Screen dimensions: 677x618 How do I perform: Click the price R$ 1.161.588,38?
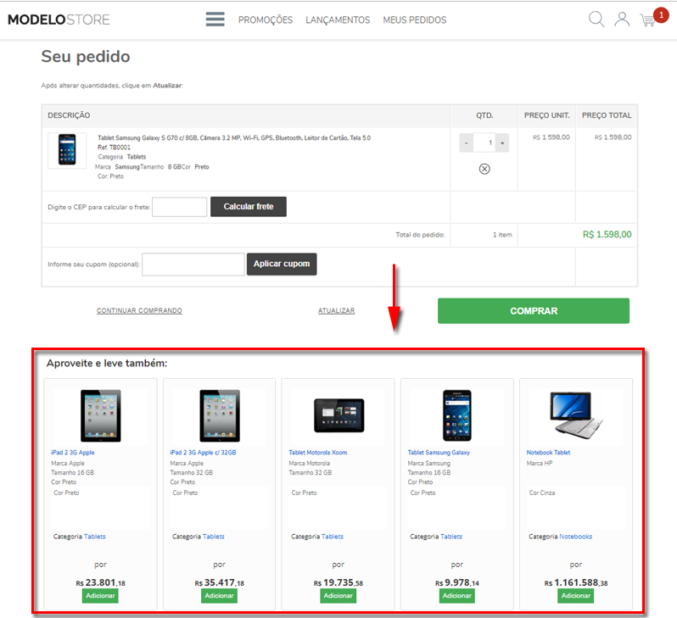[575, 582]
